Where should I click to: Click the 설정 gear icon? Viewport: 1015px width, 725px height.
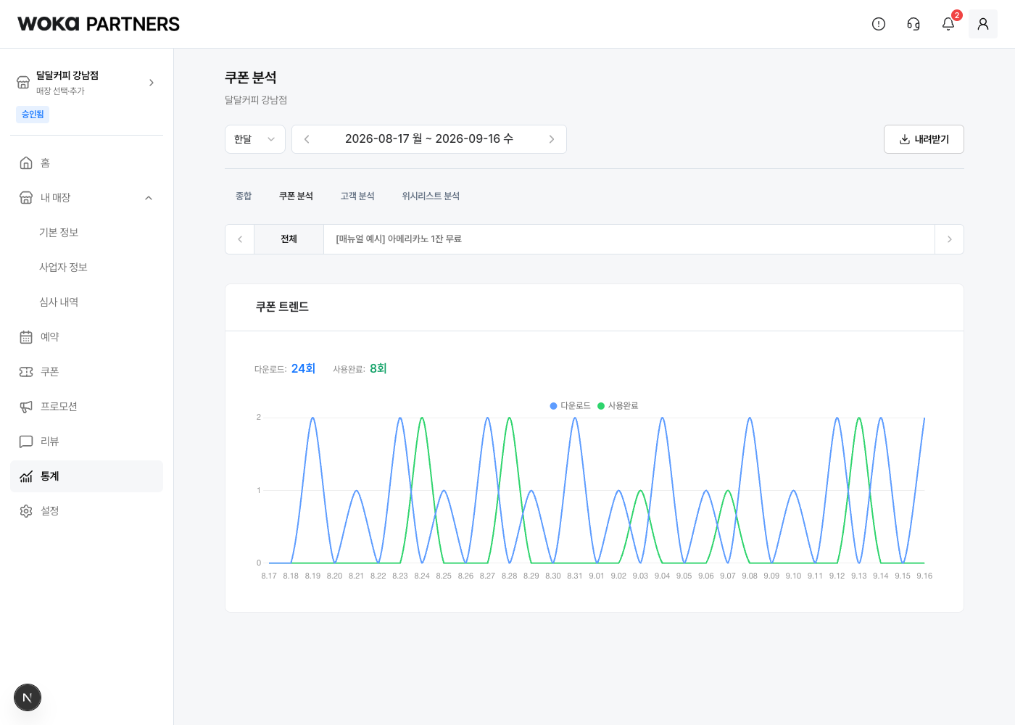26,511
